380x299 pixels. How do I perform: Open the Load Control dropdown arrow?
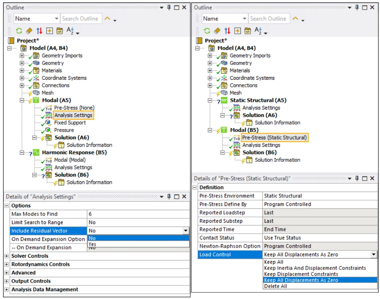pos(374,255)
